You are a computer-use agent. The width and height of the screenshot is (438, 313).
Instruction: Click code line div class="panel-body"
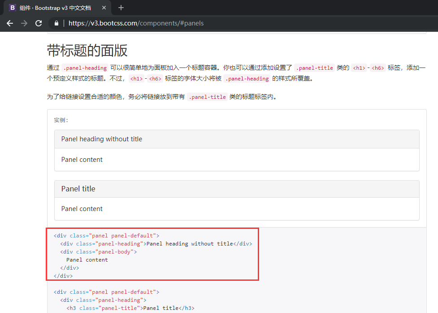pyautogui.click(x=99, y=252)
